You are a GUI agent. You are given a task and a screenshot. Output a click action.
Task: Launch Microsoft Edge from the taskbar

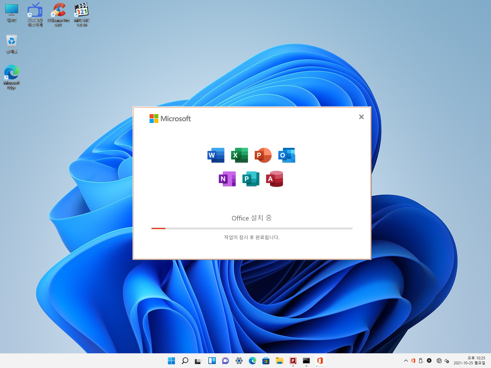tap(253, 361)
